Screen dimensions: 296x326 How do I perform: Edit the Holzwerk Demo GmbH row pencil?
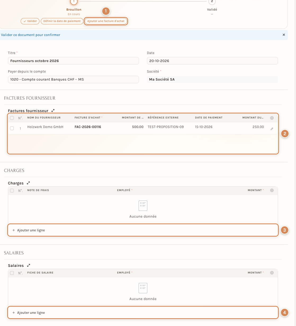(272, 129)
